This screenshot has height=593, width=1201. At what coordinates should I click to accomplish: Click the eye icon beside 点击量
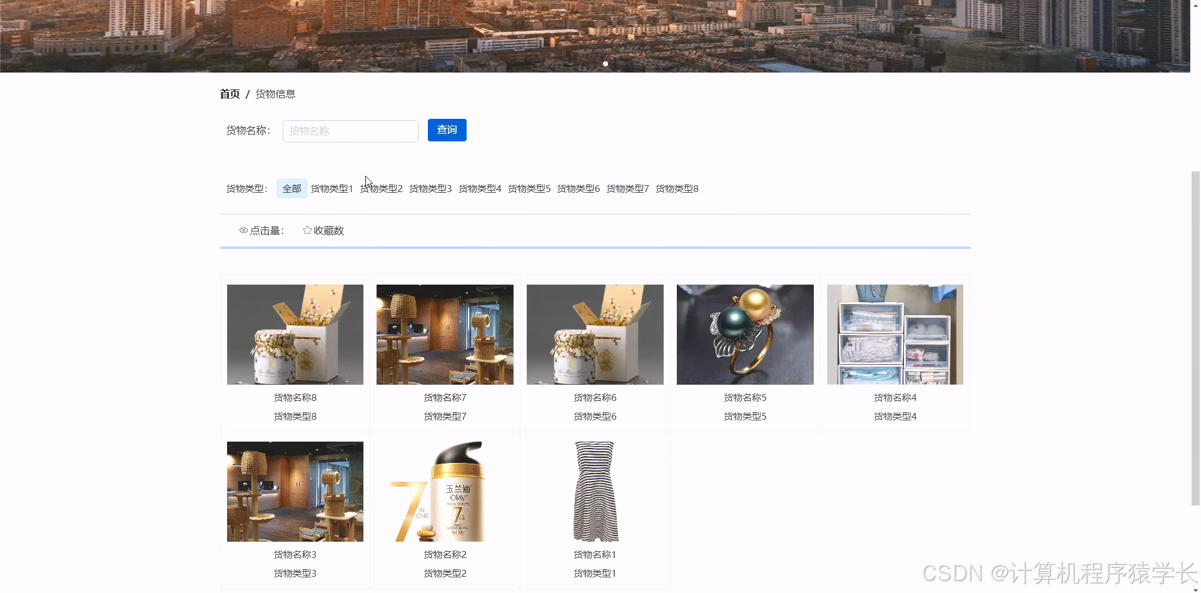(x=243, y=231)
